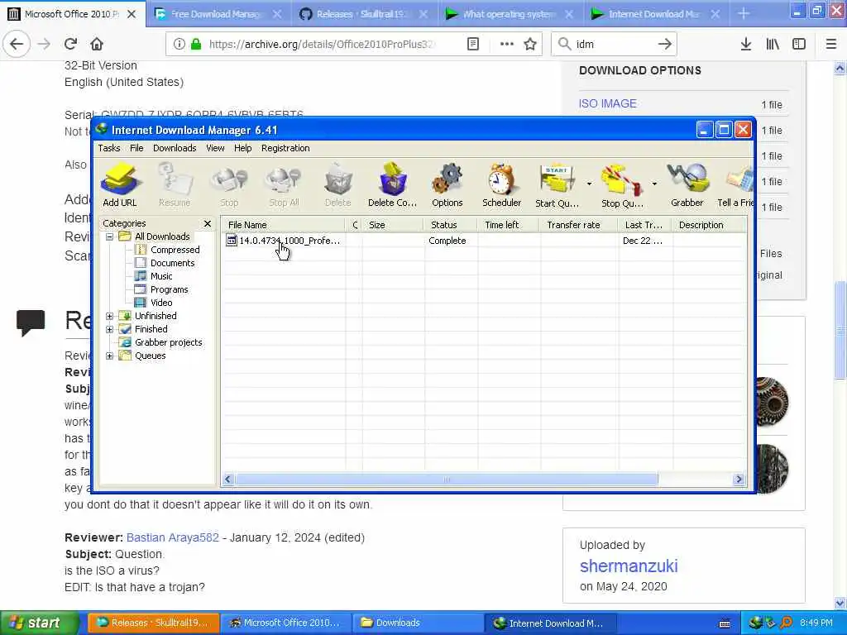Viewport: 847px width, 635px height.
Task: Open the Firefox hamburger menu
Action: pos(831,45)
